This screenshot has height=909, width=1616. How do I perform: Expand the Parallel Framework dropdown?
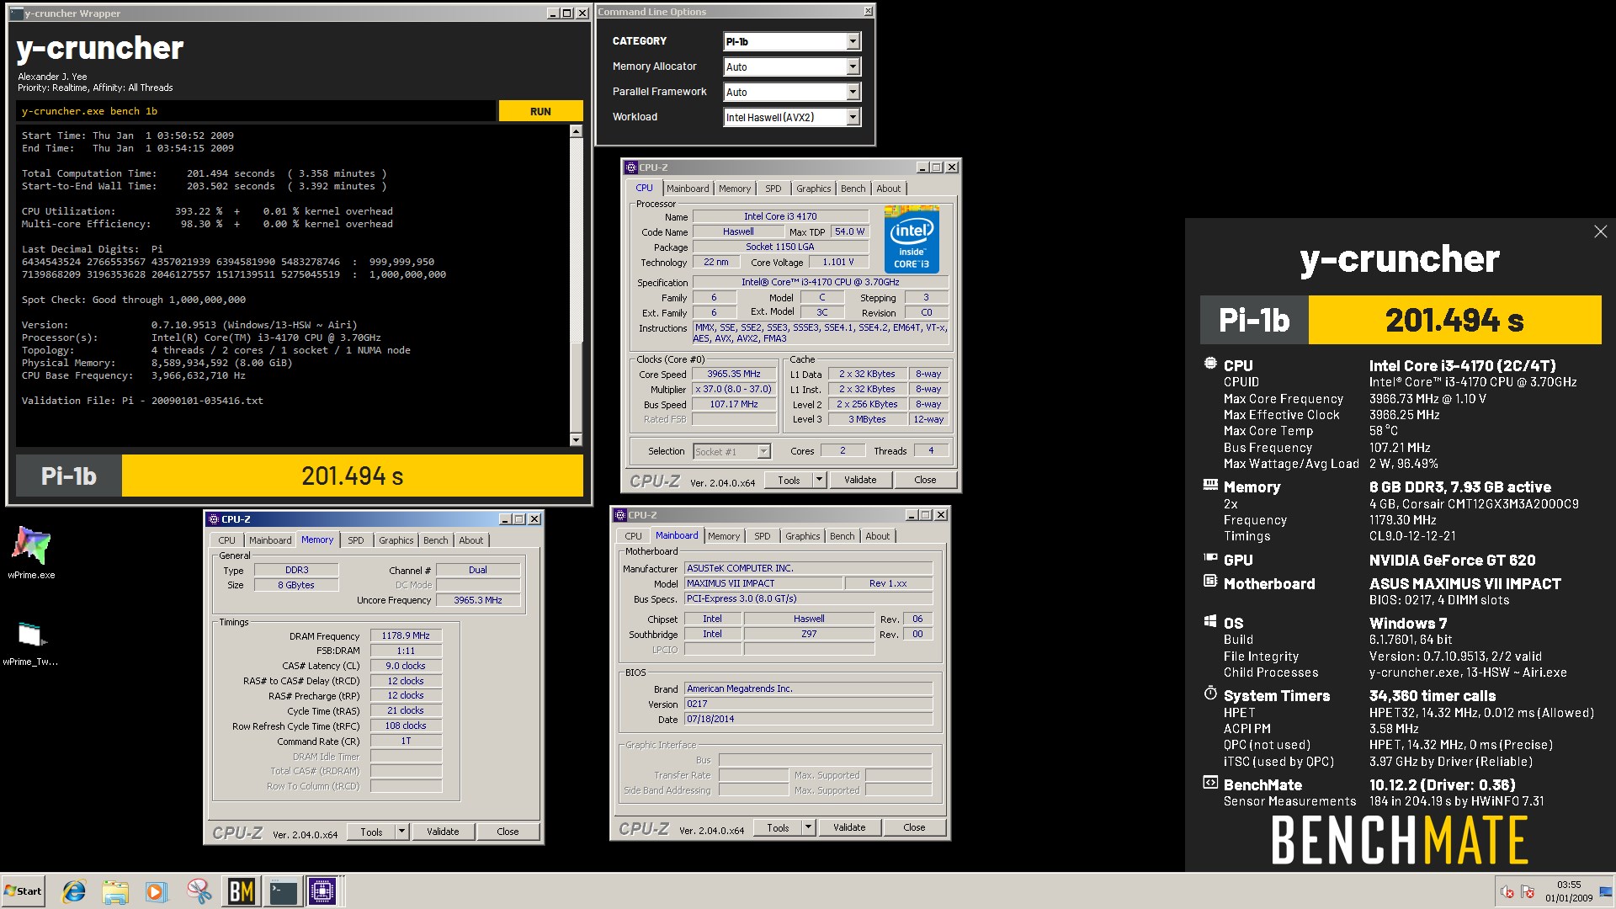[853, 92]
